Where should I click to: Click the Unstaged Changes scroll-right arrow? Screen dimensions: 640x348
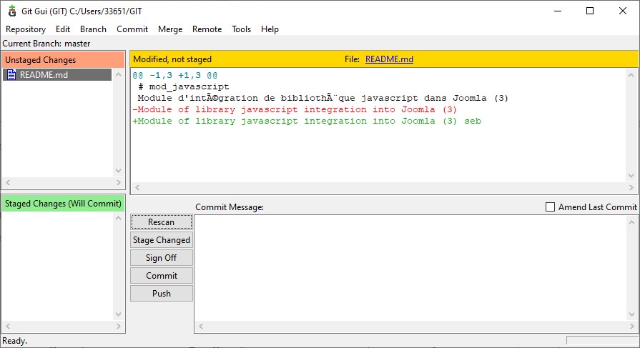point(119,182)
